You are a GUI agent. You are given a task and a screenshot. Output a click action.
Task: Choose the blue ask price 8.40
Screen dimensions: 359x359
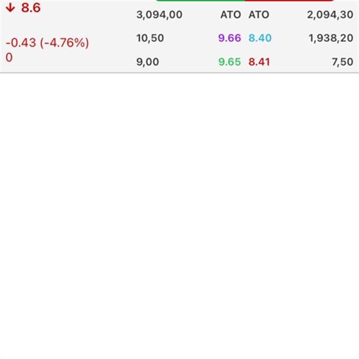click(x=260, y=38)
